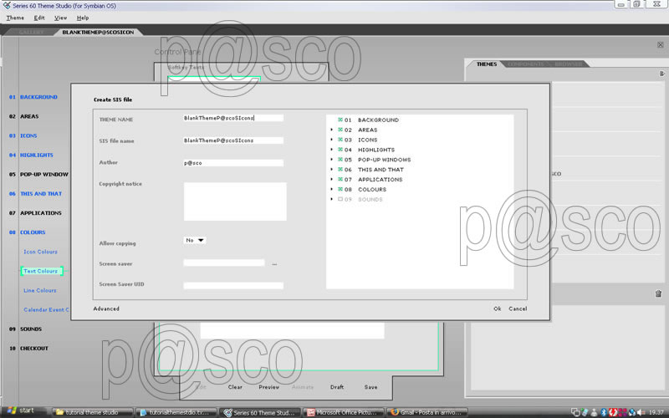The width and height of the screenshot is (669, 418).
Task: Open Line Colours under Colours
Action: (x=40, y=290)
